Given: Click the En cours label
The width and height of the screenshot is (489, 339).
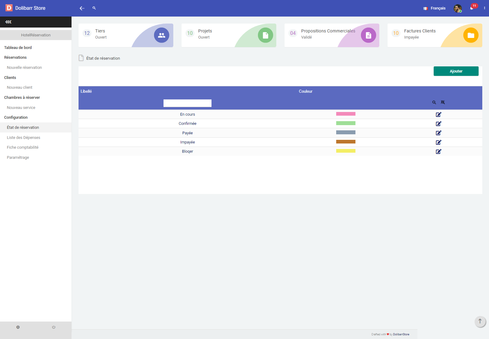Looking at the screenshot, I should pyautogui.click(x=187, y=114).
